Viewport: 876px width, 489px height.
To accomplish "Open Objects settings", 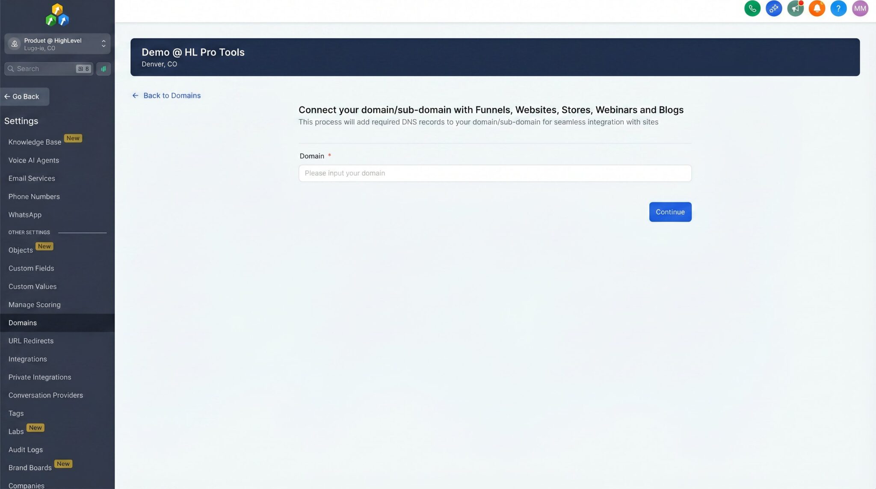I will click(21, 250).
